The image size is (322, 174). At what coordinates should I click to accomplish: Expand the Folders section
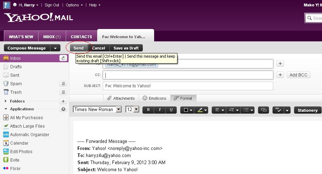coord(6,101)
